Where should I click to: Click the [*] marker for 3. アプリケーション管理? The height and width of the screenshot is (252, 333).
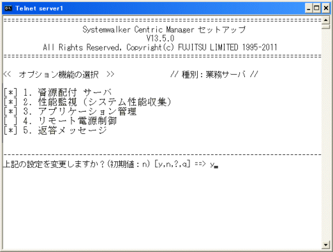[10, 112]
